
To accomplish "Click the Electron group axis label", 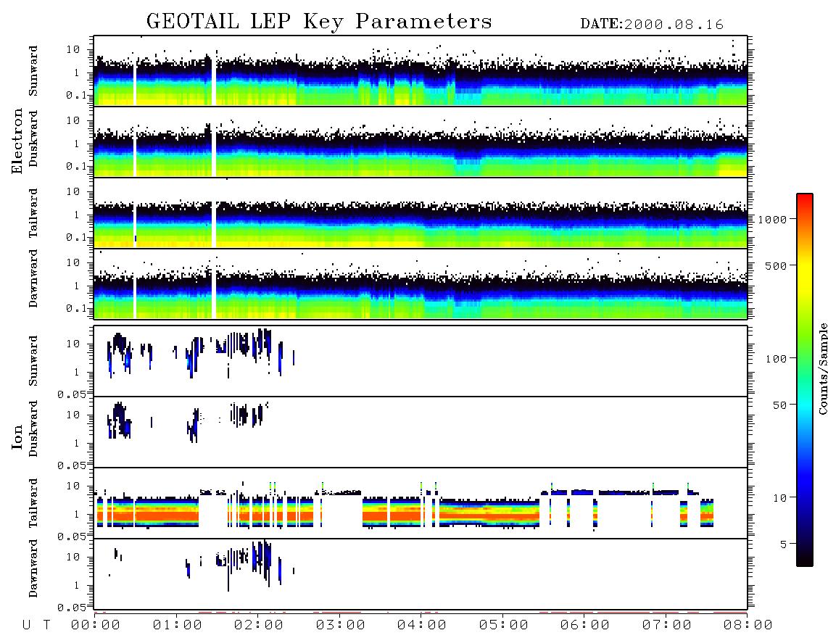I will 17,141.
